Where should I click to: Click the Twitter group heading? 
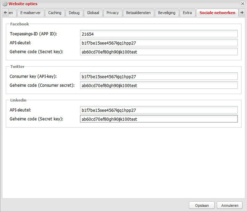coord(17,67)
